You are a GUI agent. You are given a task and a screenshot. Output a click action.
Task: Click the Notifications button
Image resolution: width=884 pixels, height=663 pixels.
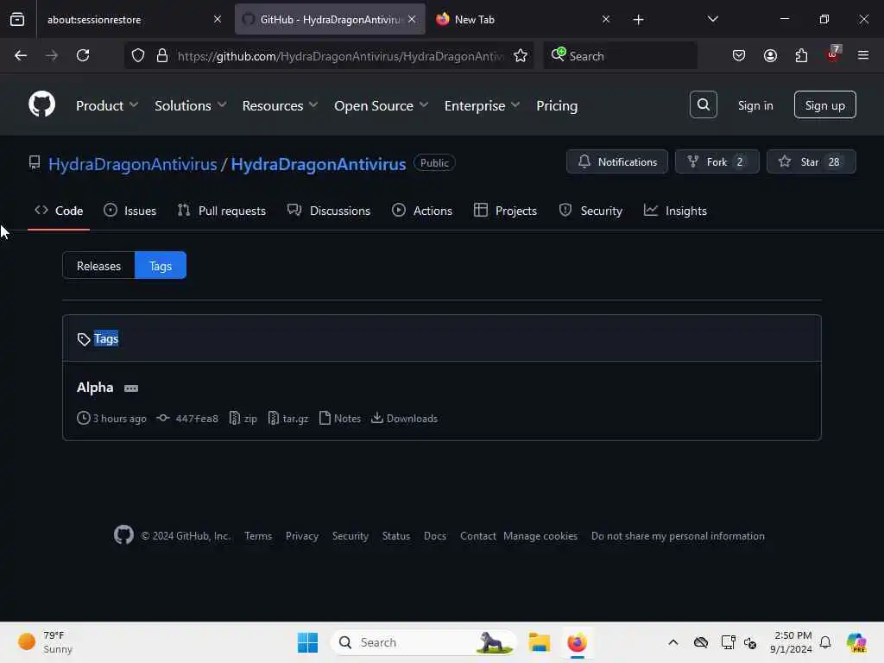coord(617,161)
